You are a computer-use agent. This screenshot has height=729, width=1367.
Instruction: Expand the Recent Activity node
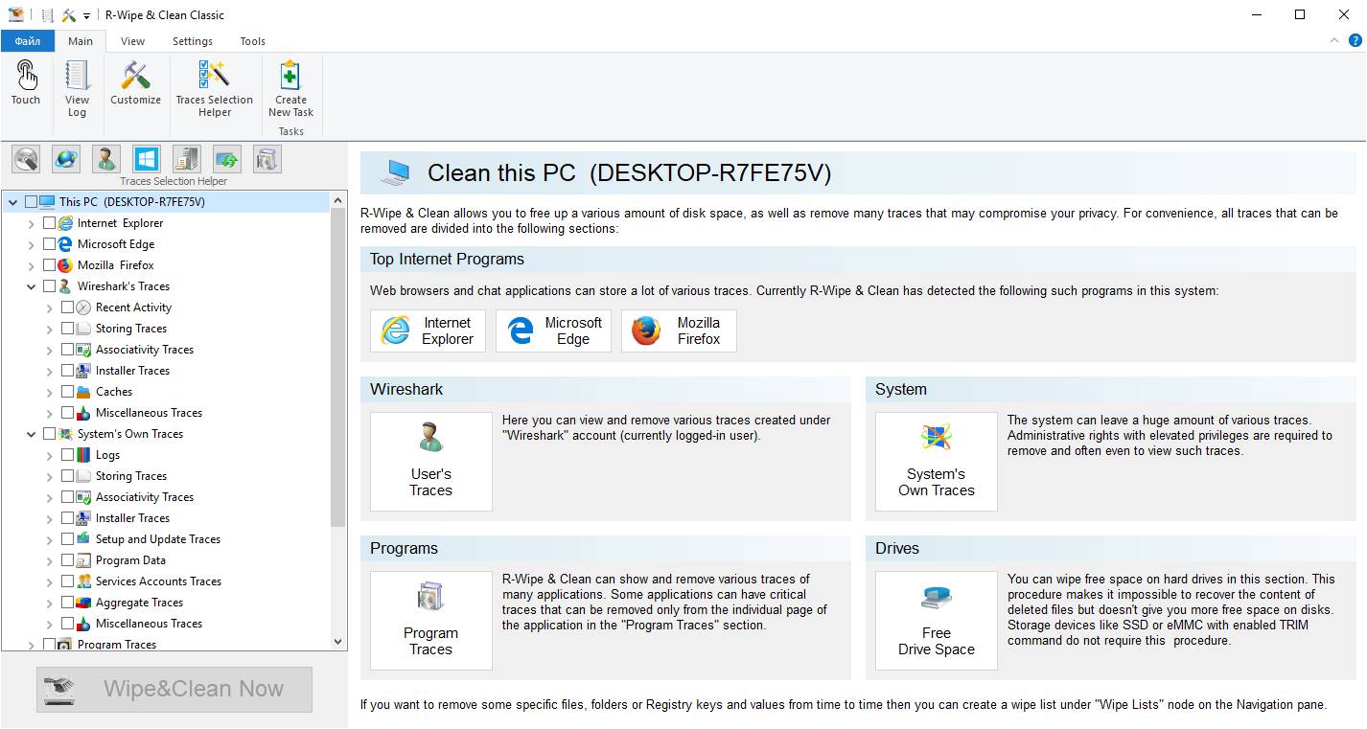(x=50, y=308)
